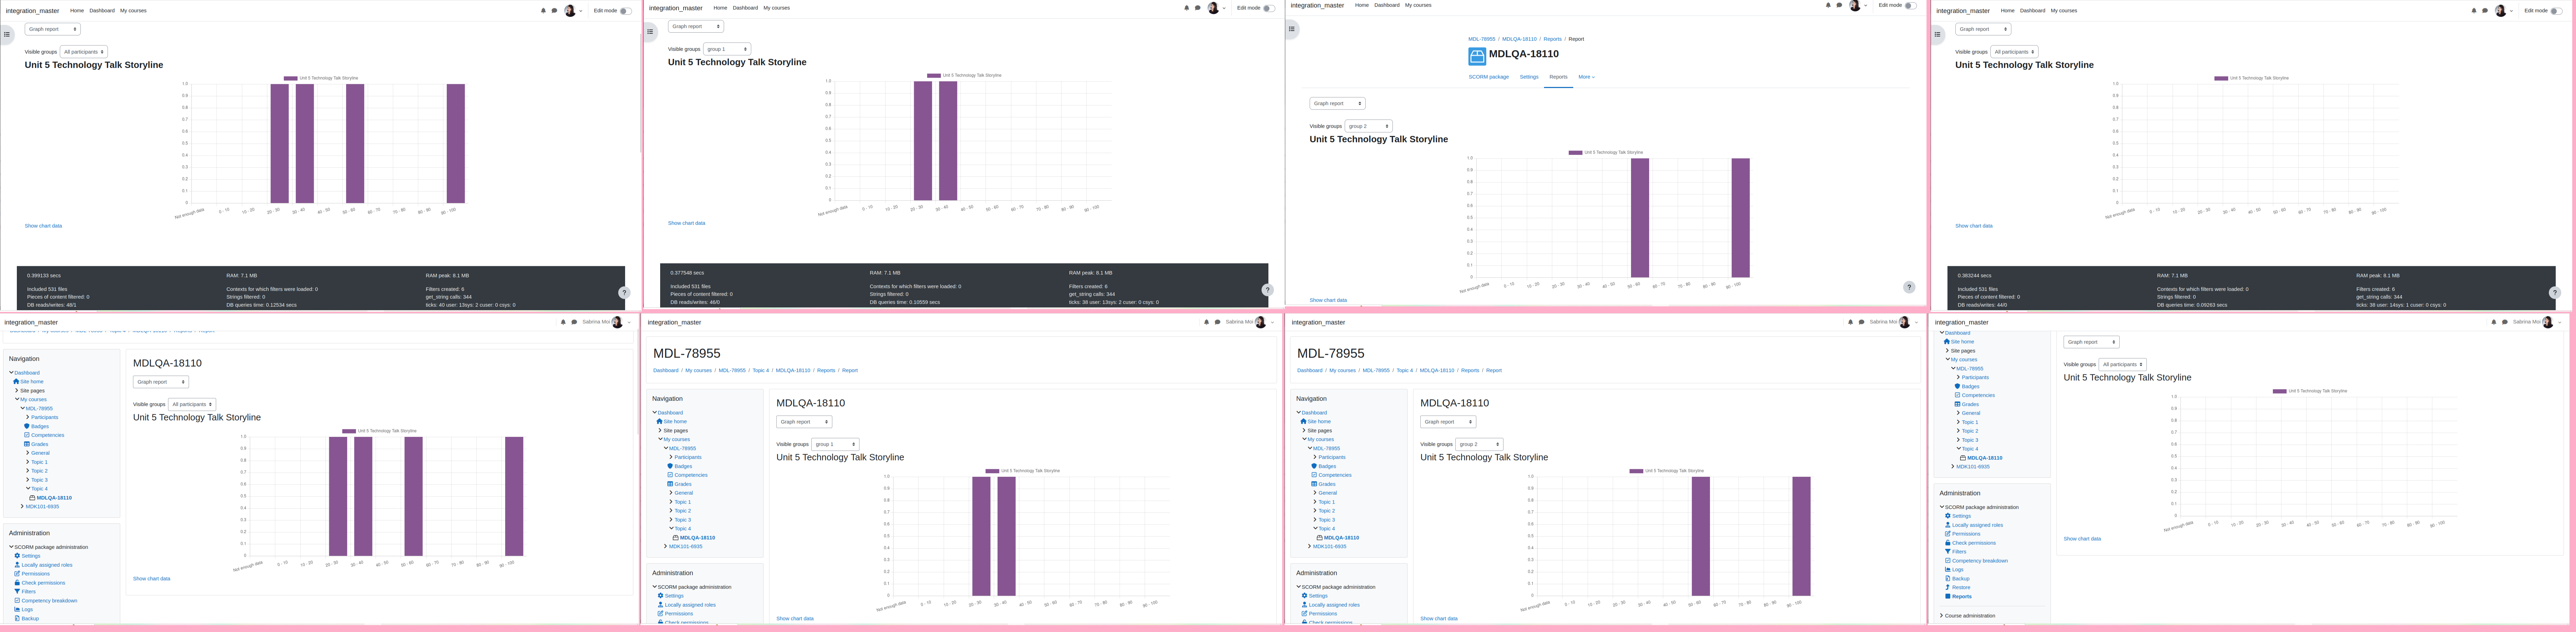Click Logs chart icon on MDLQA-18110 All participants page

(x=17, y=609)
